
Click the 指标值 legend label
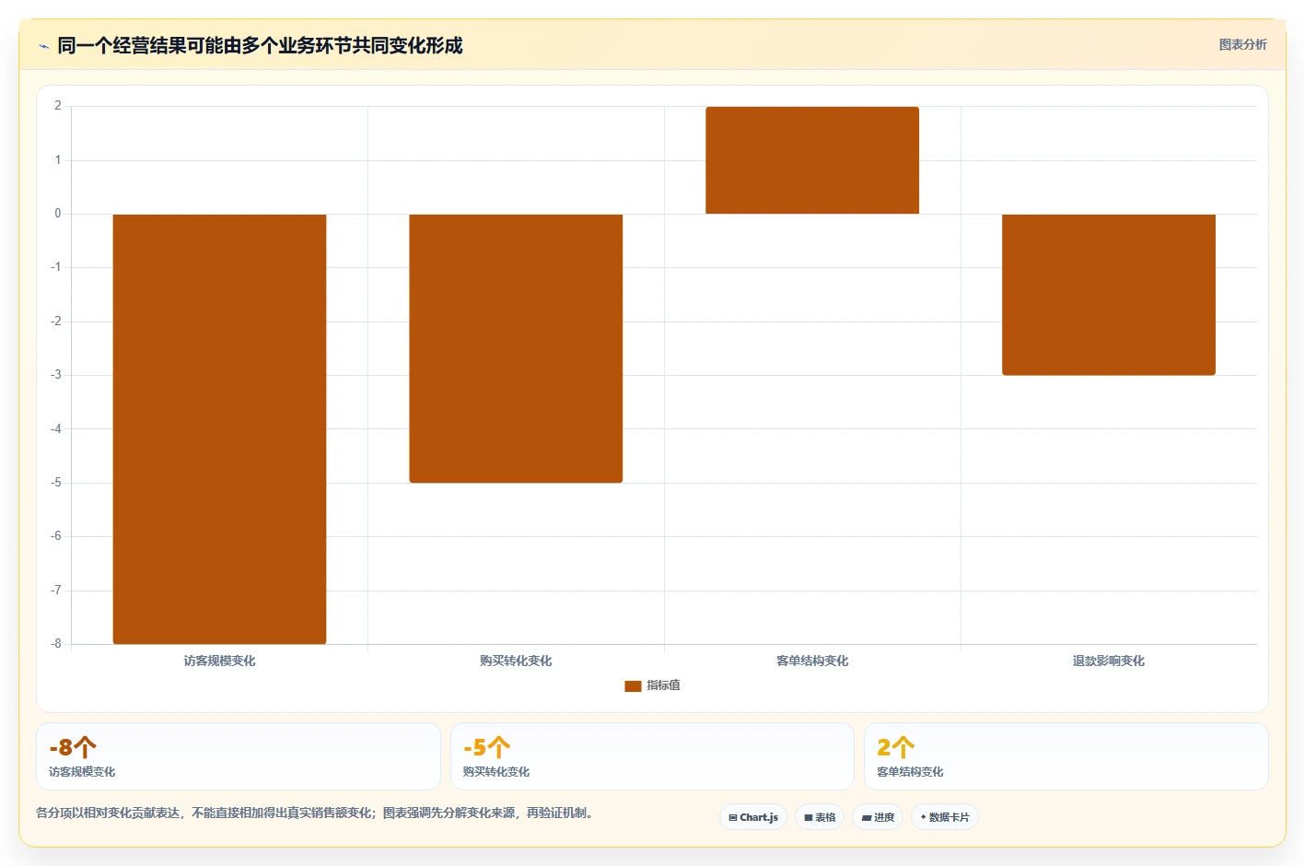pos(663,685)
